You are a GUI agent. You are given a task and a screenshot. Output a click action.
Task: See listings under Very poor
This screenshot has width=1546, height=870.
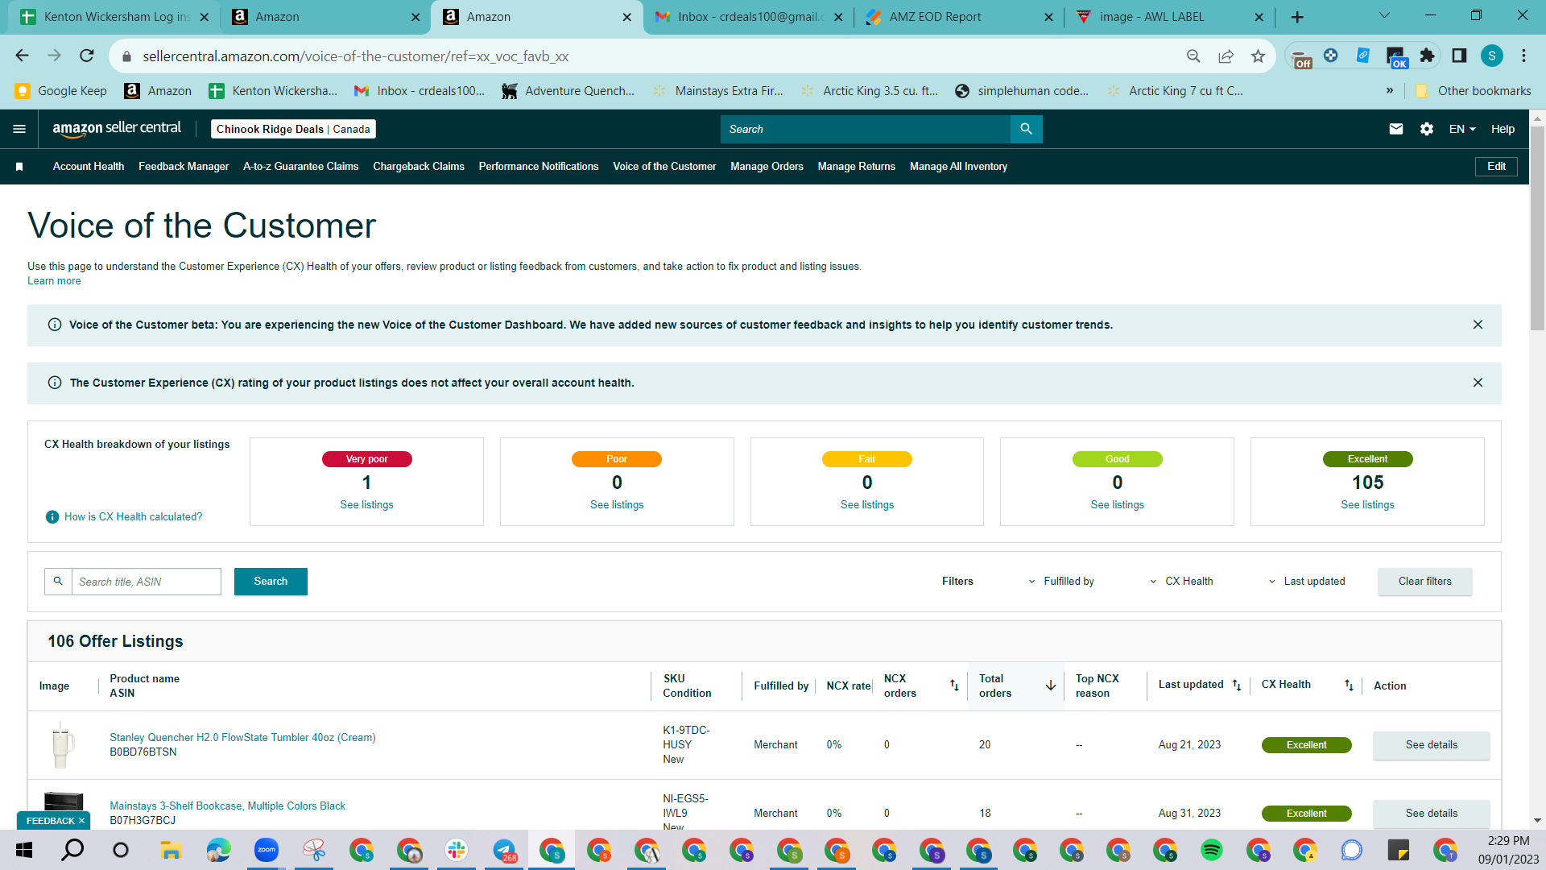click(366, 505)
